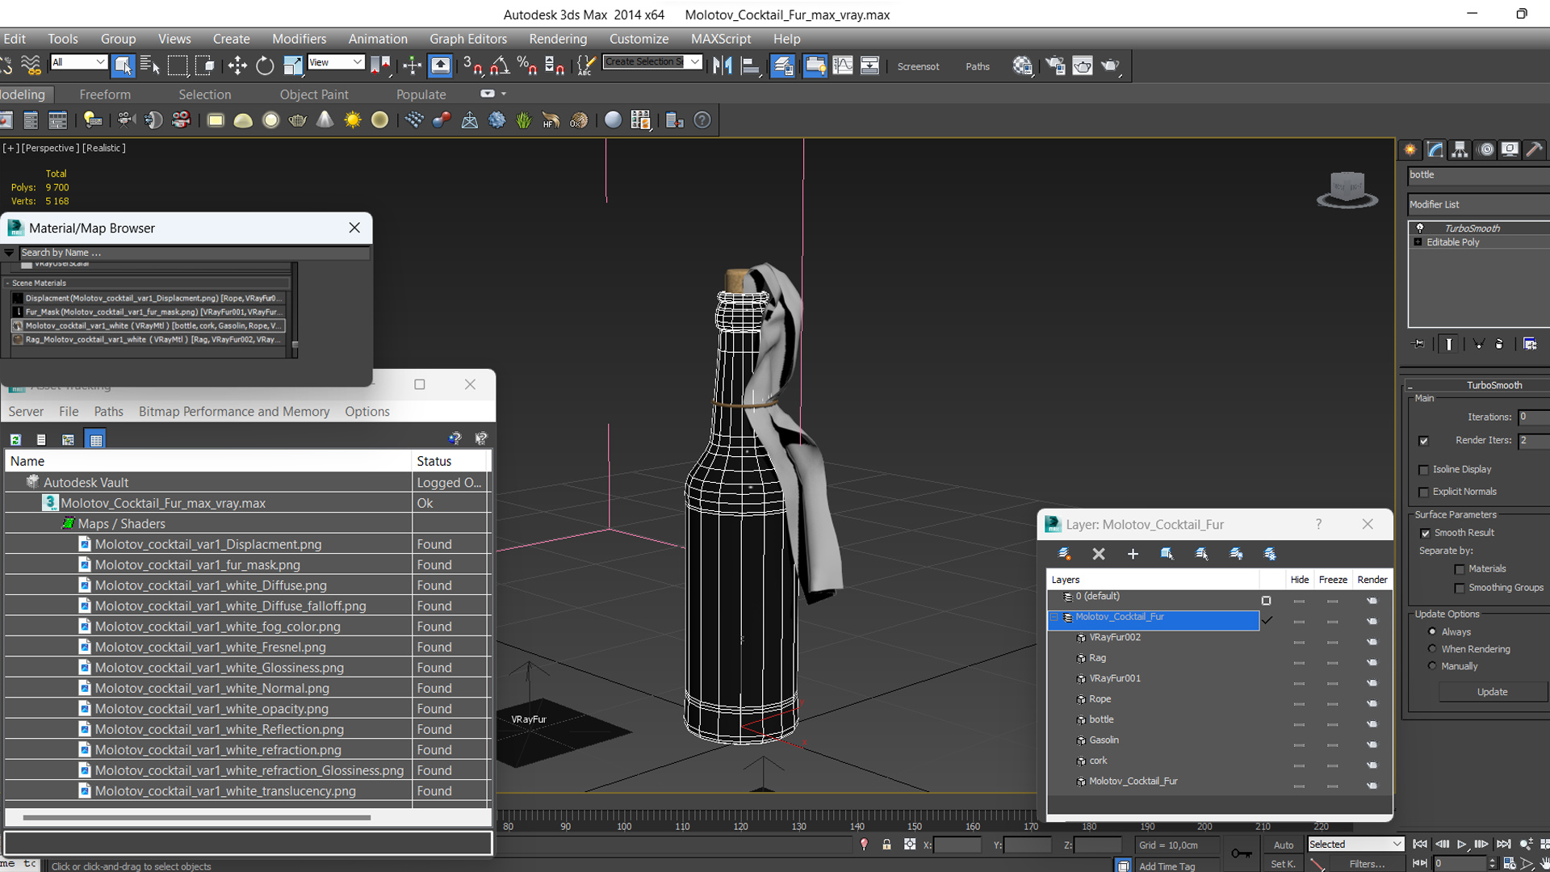This screenshot has width=1550, height=872.
Task: Click Create New Layer icon in Layer dialog
Action: pos(1064,554)
